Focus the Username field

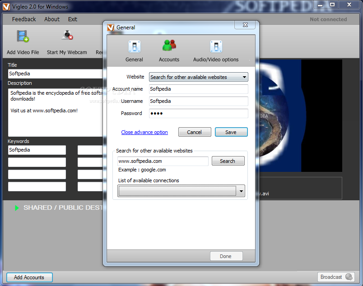click(x=198, y=101)
